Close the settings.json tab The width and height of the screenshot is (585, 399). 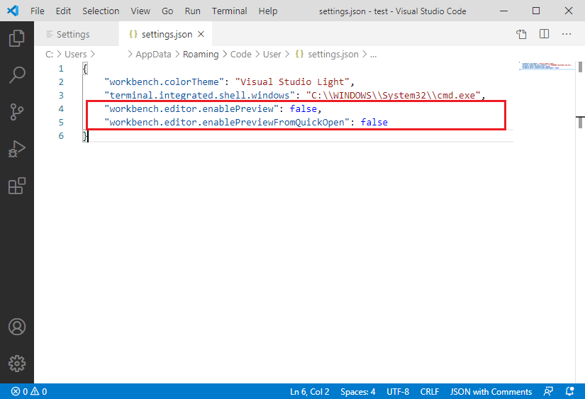point(201,34)
